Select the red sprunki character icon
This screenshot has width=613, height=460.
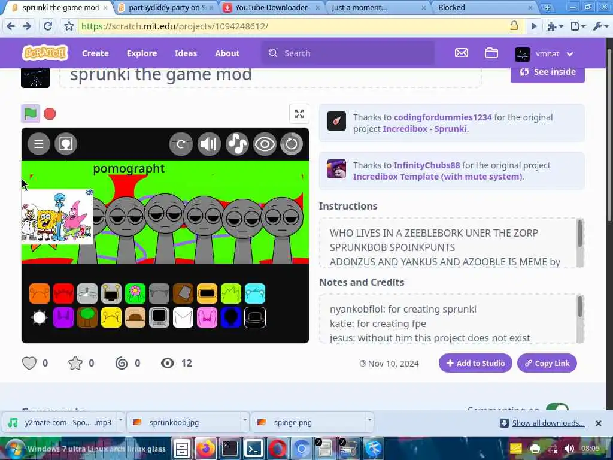tap(63, 293)
